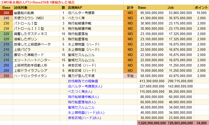Viewport: 209px width, 125px height.
Task: Click the 41,300,000,000 Base value
Action: click(152, 18)
